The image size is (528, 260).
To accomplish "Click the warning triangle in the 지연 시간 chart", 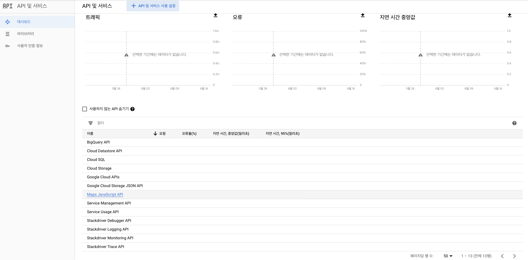I will coord(421,55).
